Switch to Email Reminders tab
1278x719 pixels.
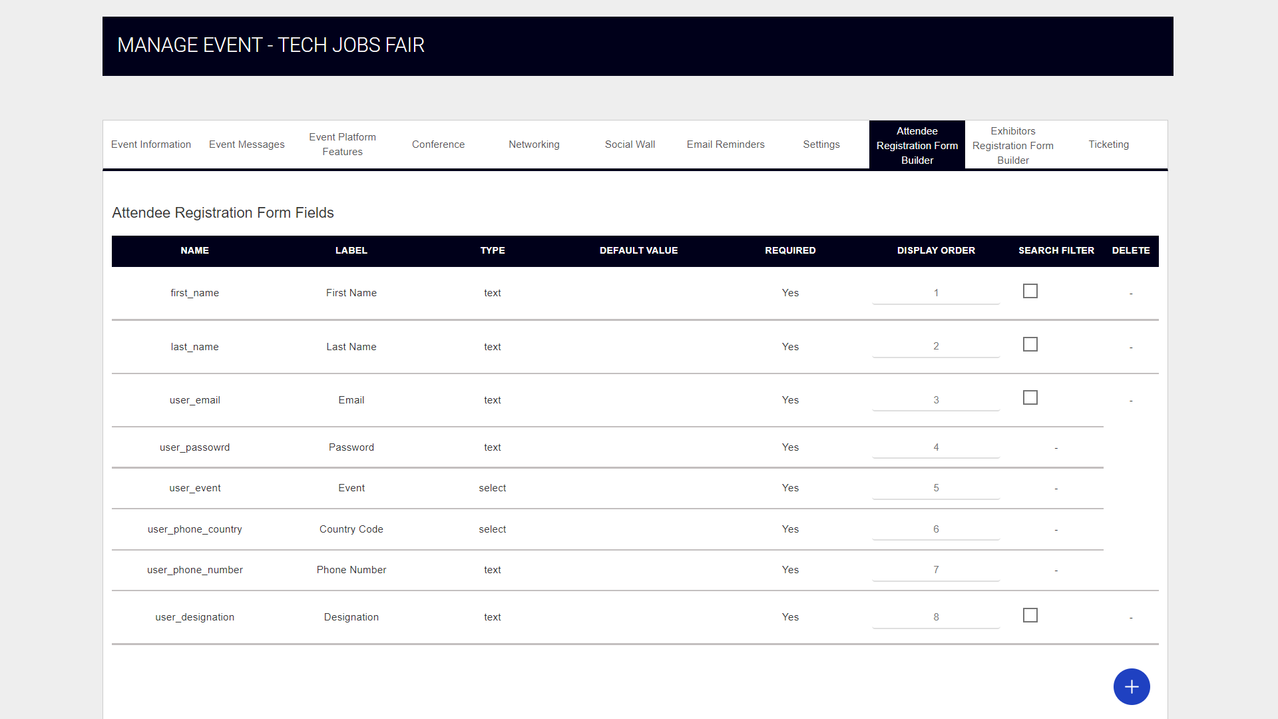click(x=726, y=144)
